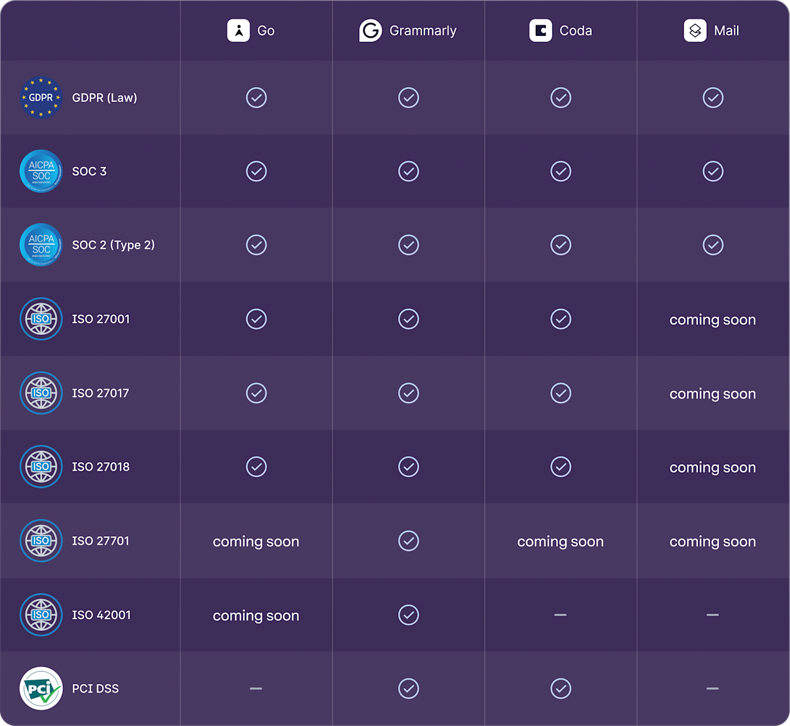Click Go's ISO 42001 coming soon text
Screen dimensions: 790x726
click(x=256, y=615)
